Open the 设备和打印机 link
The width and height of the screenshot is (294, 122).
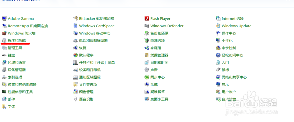90,70
